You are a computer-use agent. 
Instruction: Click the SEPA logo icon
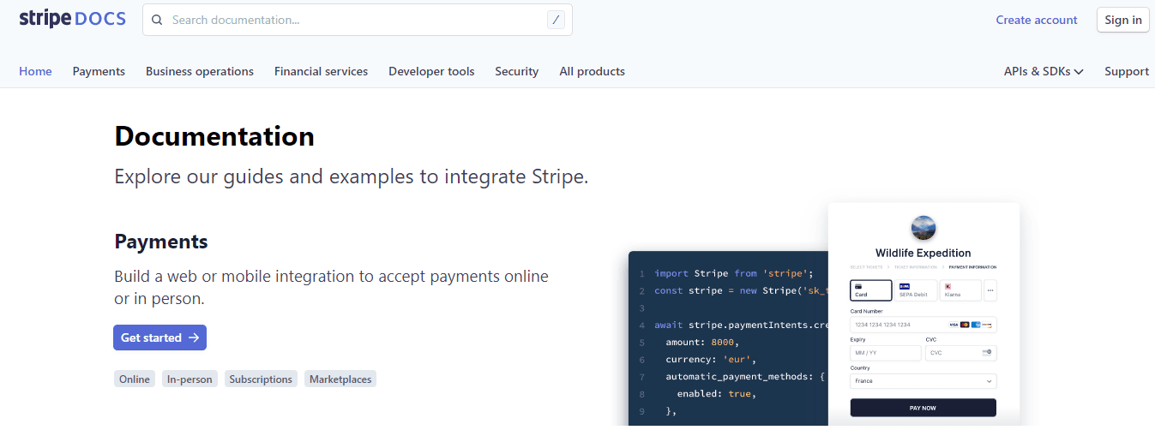click(x=904, y=286)
